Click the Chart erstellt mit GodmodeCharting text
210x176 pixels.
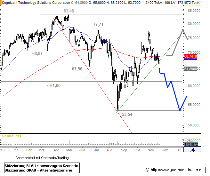click(42, 158)
